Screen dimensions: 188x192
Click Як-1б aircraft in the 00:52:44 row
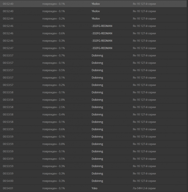(144, 19)
